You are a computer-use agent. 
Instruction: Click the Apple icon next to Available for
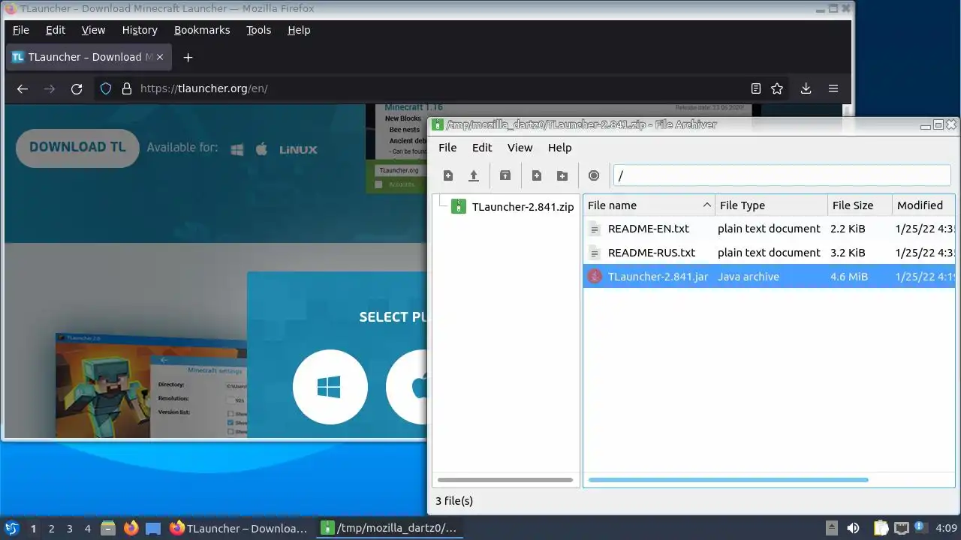click(x=261, y=148)
